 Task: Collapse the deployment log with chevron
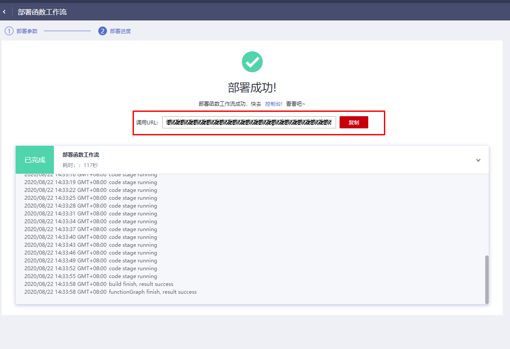tap(478, 160)
